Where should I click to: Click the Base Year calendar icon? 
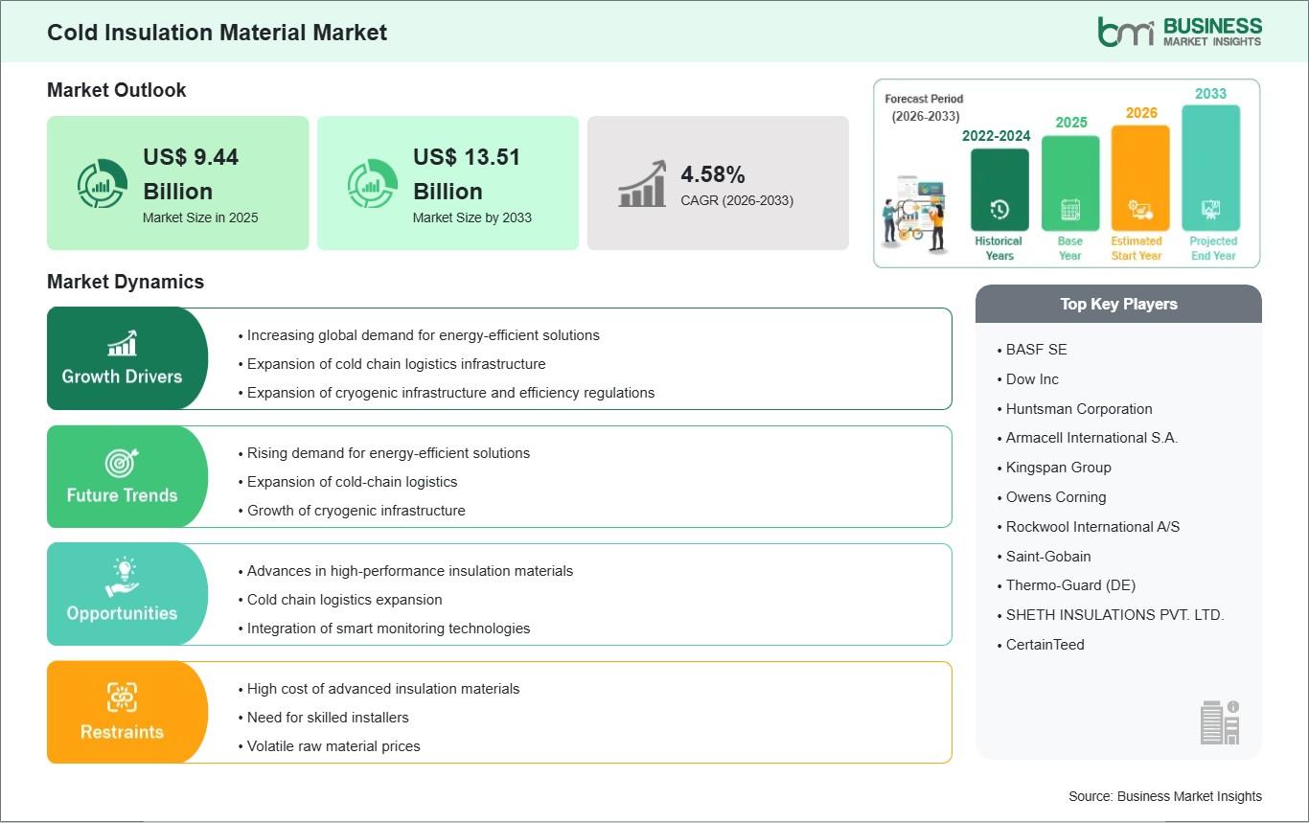[1069, 210]
